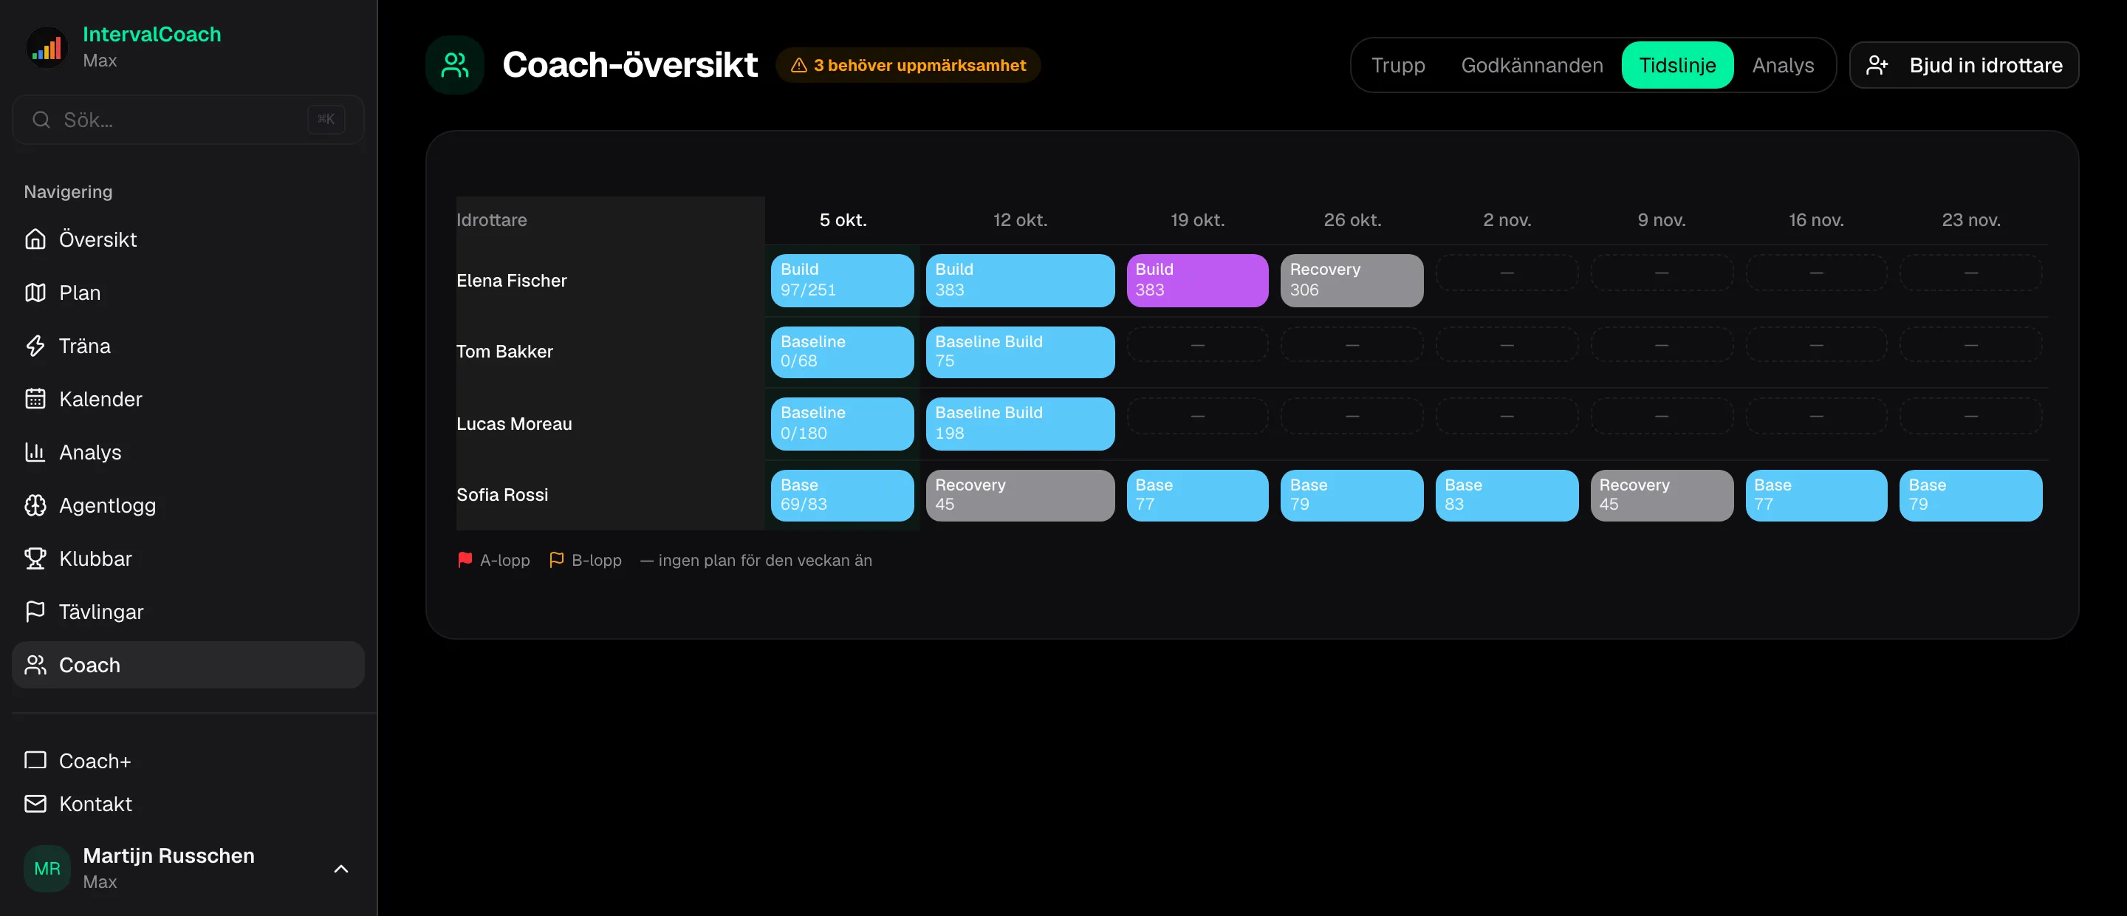The width and height of the screenshot is (2127, 916).
Task: Click the Sök search field
Action: click(x=188, y=120)
